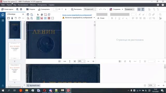
Task: Select the arrow pointer tool
Action: coord(38,14)
